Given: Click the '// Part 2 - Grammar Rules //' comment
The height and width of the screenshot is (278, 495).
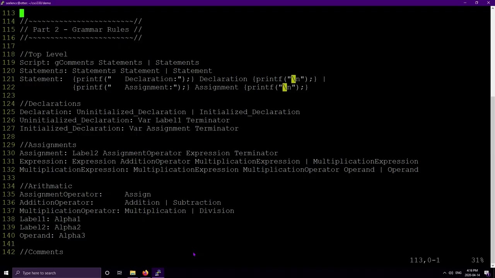Looking at the screenshot, I should (x=81, y=29).
